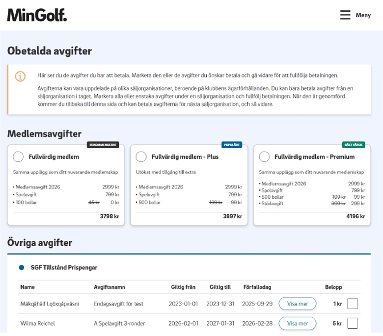Select Fullvärdig medlem - Plus radio button
383x336 pixels.
pyautogui.click(x=141, y=157)
